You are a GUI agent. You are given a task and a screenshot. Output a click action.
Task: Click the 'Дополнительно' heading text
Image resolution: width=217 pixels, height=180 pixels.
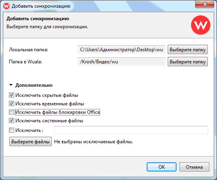tap(34, 85)
